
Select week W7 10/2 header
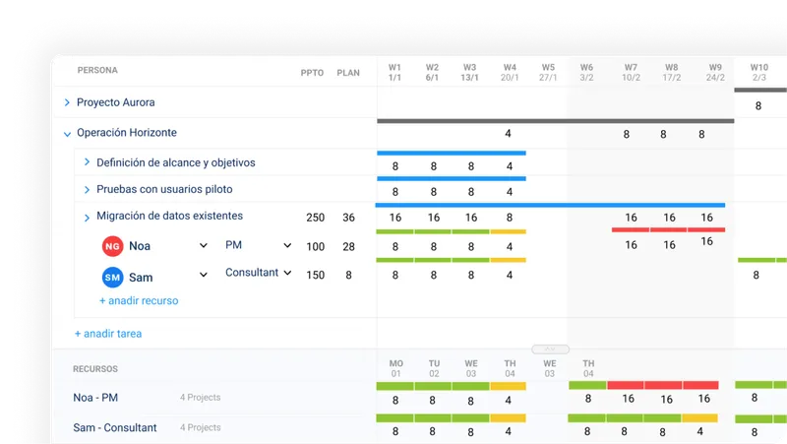pos(631,72)
